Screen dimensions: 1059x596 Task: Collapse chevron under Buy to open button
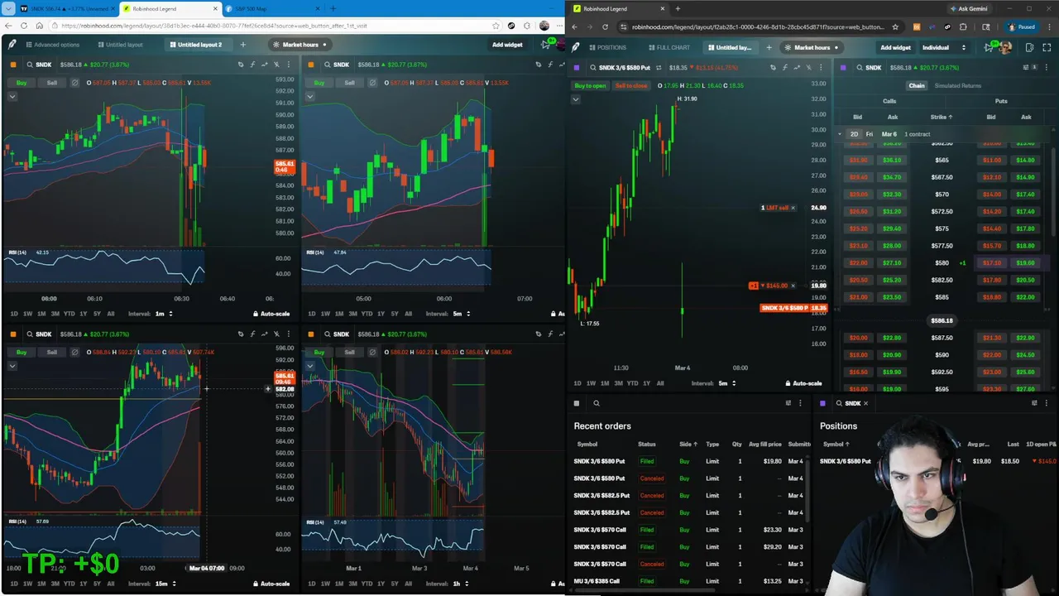pyautogui.click(x=575, y=99)
